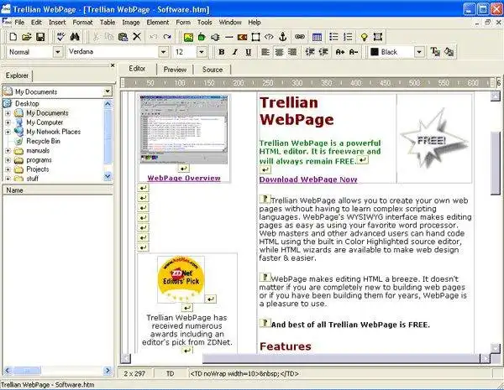Open the Normal paragraph style dropdown
This screenshot has height=390, width=504.
[58, 52]
